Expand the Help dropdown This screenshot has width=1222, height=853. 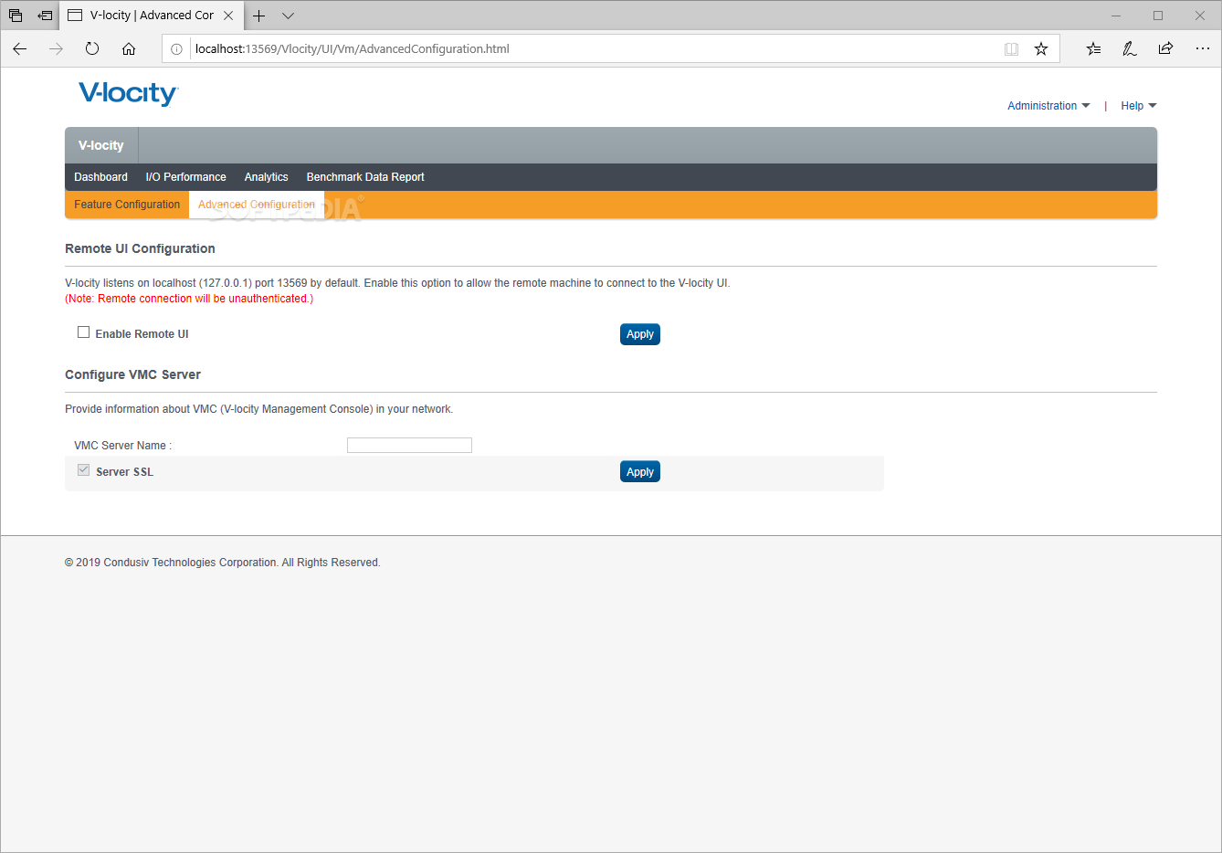[x=1139, y=106]
